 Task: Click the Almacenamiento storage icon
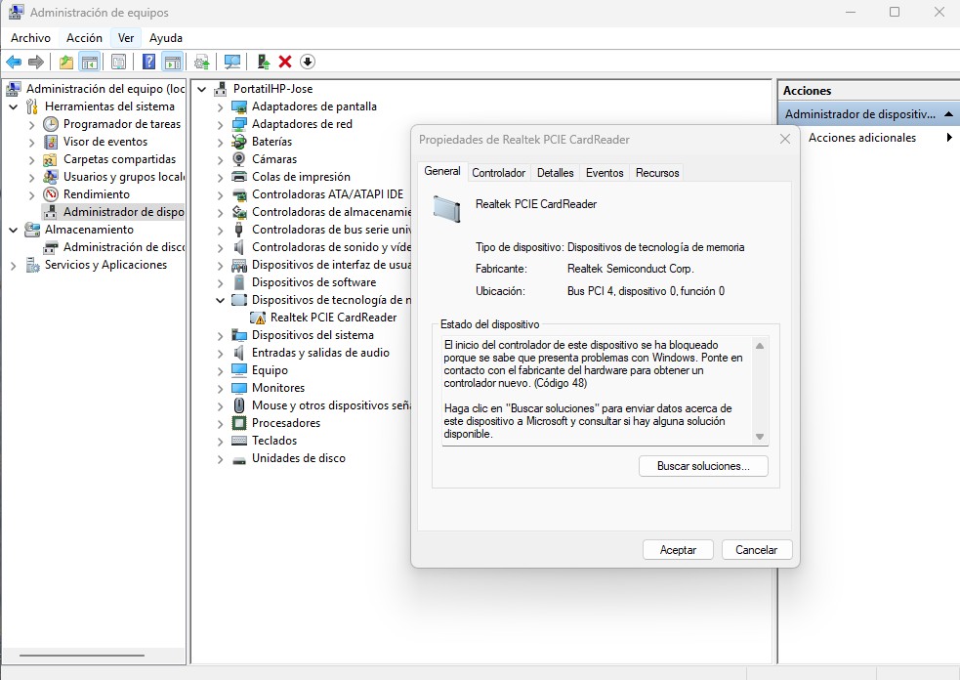tap(32, 230)
